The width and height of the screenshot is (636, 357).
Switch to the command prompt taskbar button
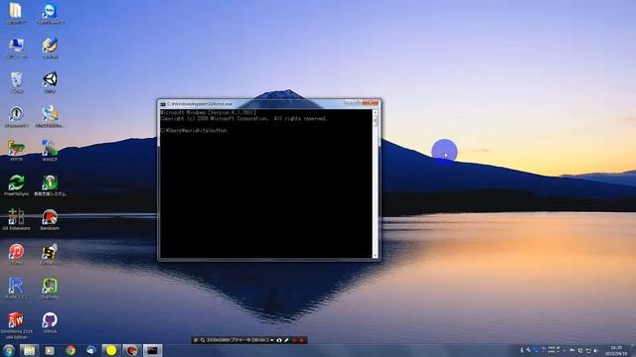tap(152, 350)
